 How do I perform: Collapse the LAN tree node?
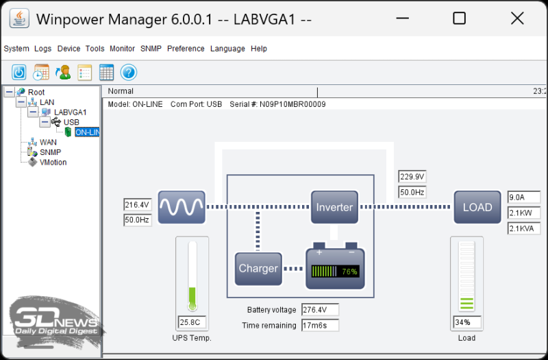click(x=21, y=102)
